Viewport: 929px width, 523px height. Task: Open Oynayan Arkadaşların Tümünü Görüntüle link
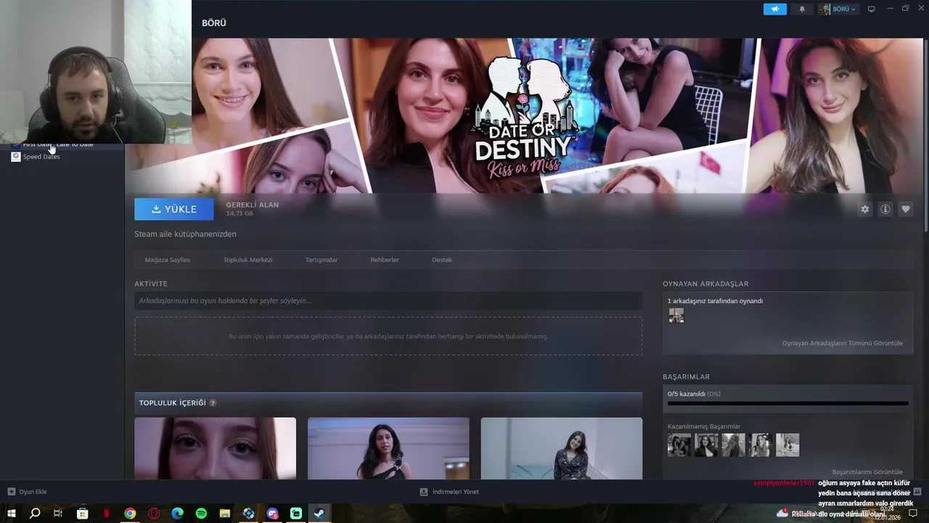(843, 343)
